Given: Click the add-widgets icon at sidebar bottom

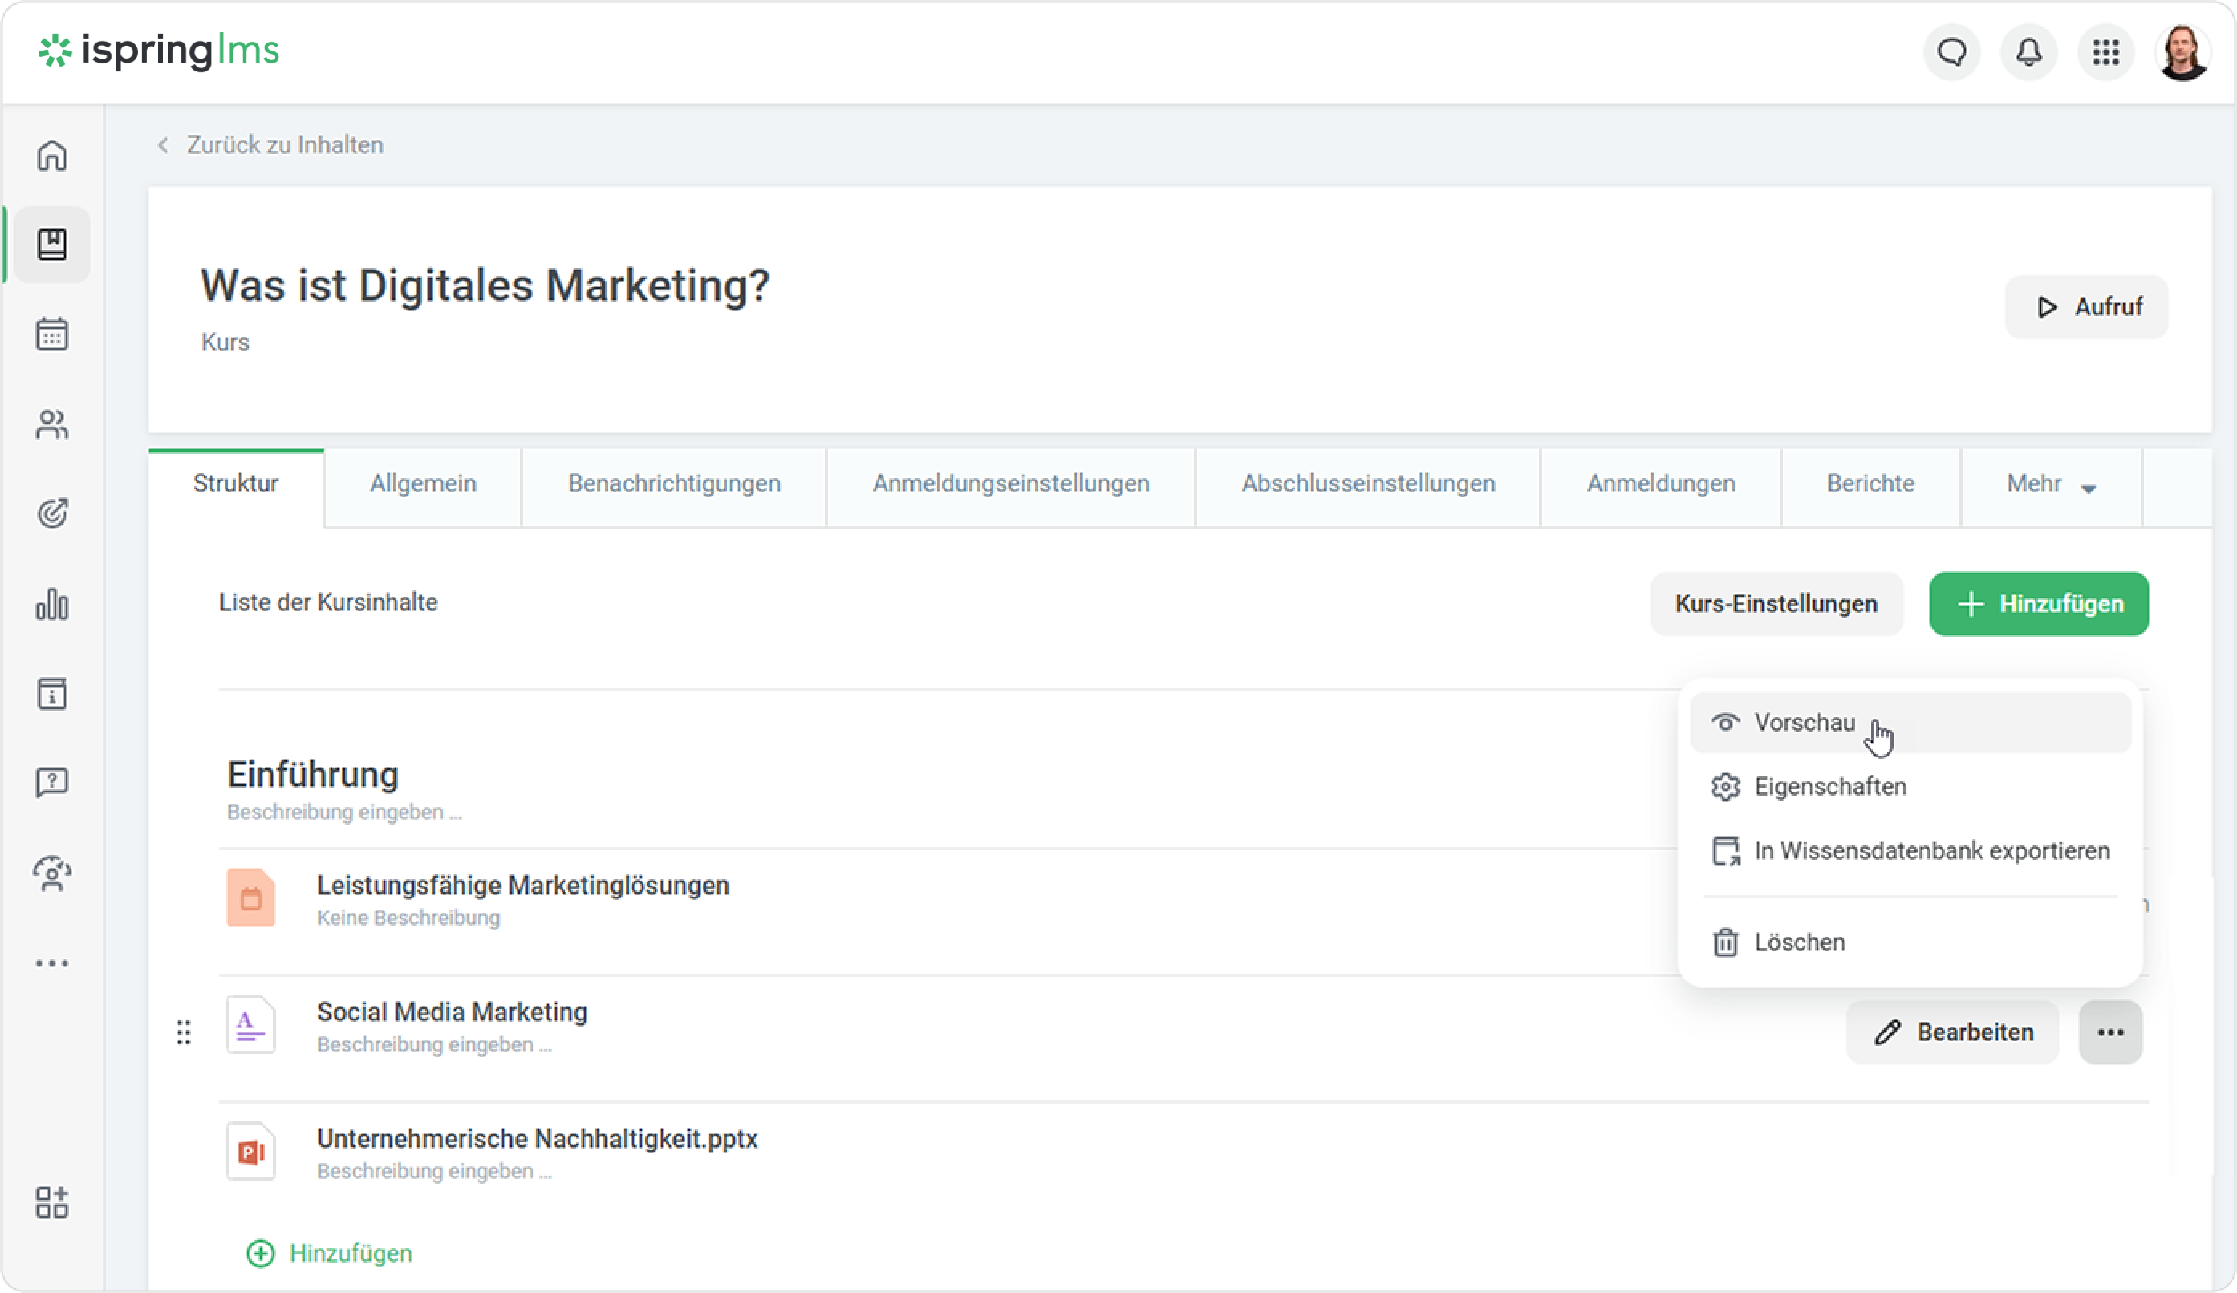Looking at the screenshot, I should (x=51, y=1202).
